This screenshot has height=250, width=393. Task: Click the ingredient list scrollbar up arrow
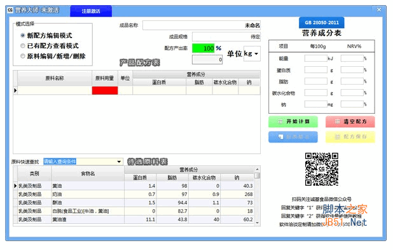[257, 169]
